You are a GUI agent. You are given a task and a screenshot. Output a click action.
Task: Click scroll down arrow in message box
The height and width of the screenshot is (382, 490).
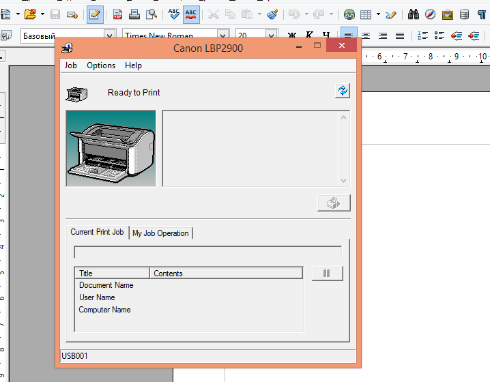tap(343, 181)
